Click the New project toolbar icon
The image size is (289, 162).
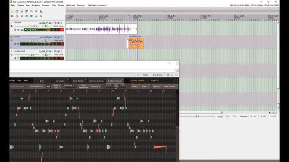12,11
